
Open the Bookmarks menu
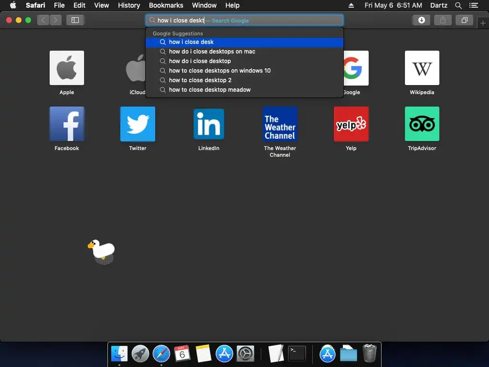tap(166, 5)
